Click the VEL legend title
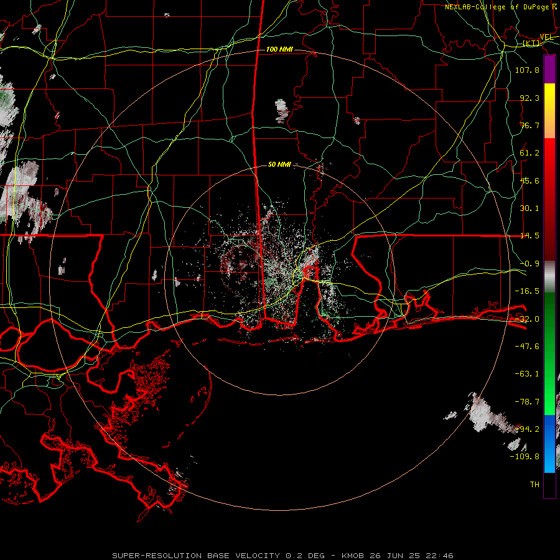Screen dimensions: 560x560 547,37
